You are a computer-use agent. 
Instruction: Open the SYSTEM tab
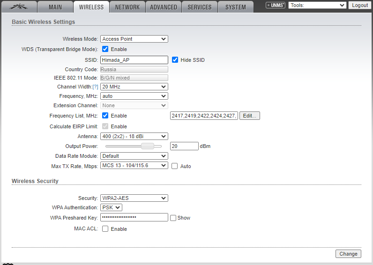[235, 7]
